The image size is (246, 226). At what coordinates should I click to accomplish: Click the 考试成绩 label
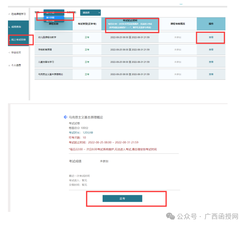click(75, 161)
